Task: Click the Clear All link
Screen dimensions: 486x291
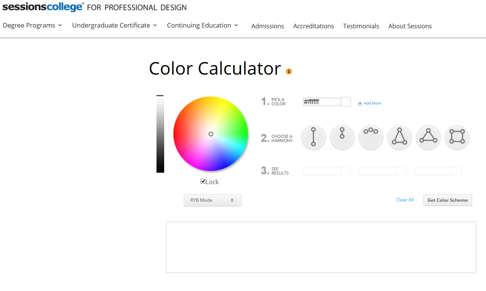Action: coord(404,199)
